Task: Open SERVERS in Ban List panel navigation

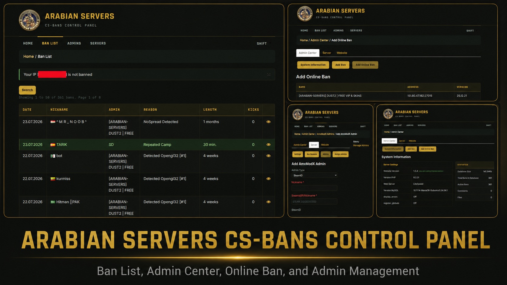Action: tap(98, 43)
